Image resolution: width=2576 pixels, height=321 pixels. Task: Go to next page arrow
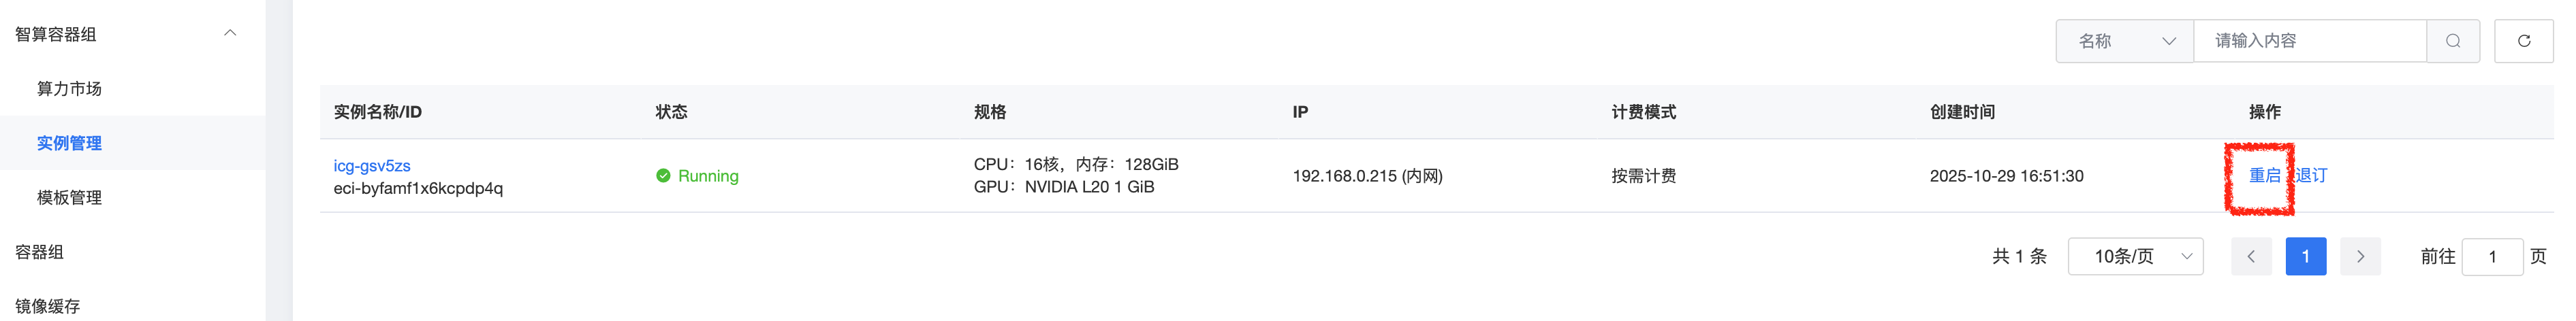click(2360, 257)
